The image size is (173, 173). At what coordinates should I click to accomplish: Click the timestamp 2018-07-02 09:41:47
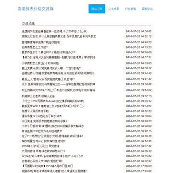coord(138,79)
